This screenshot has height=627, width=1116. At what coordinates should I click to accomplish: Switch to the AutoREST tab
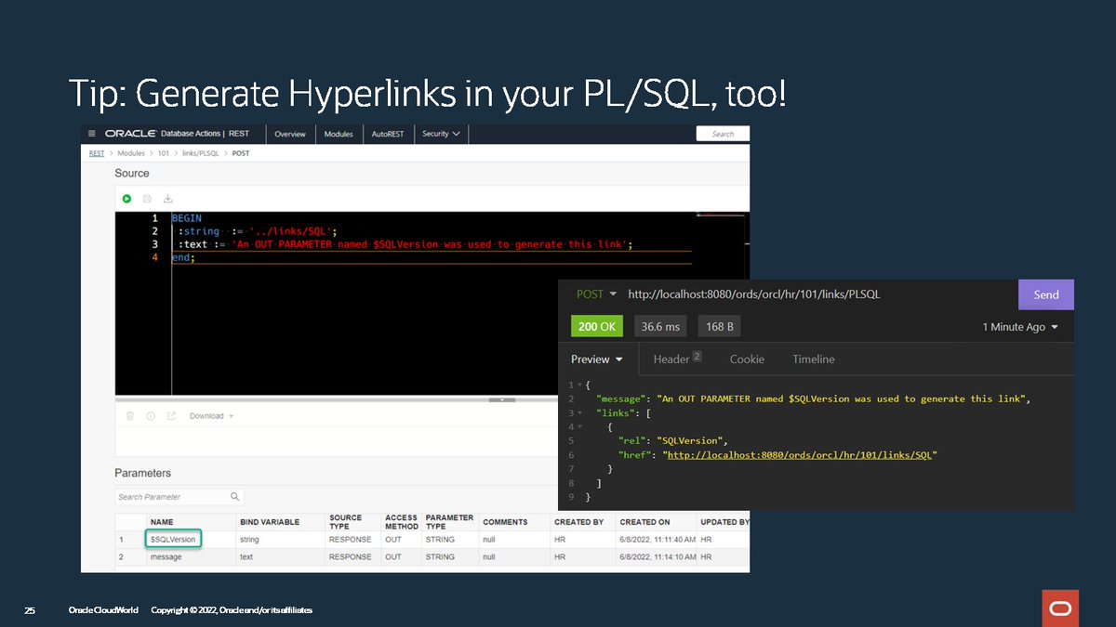click(x=388, y=134)
